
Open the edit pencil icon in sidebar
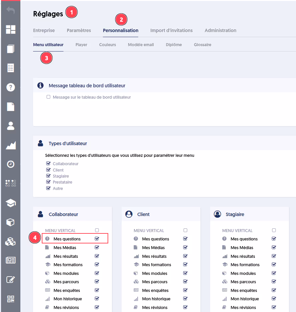pos(11,280)
